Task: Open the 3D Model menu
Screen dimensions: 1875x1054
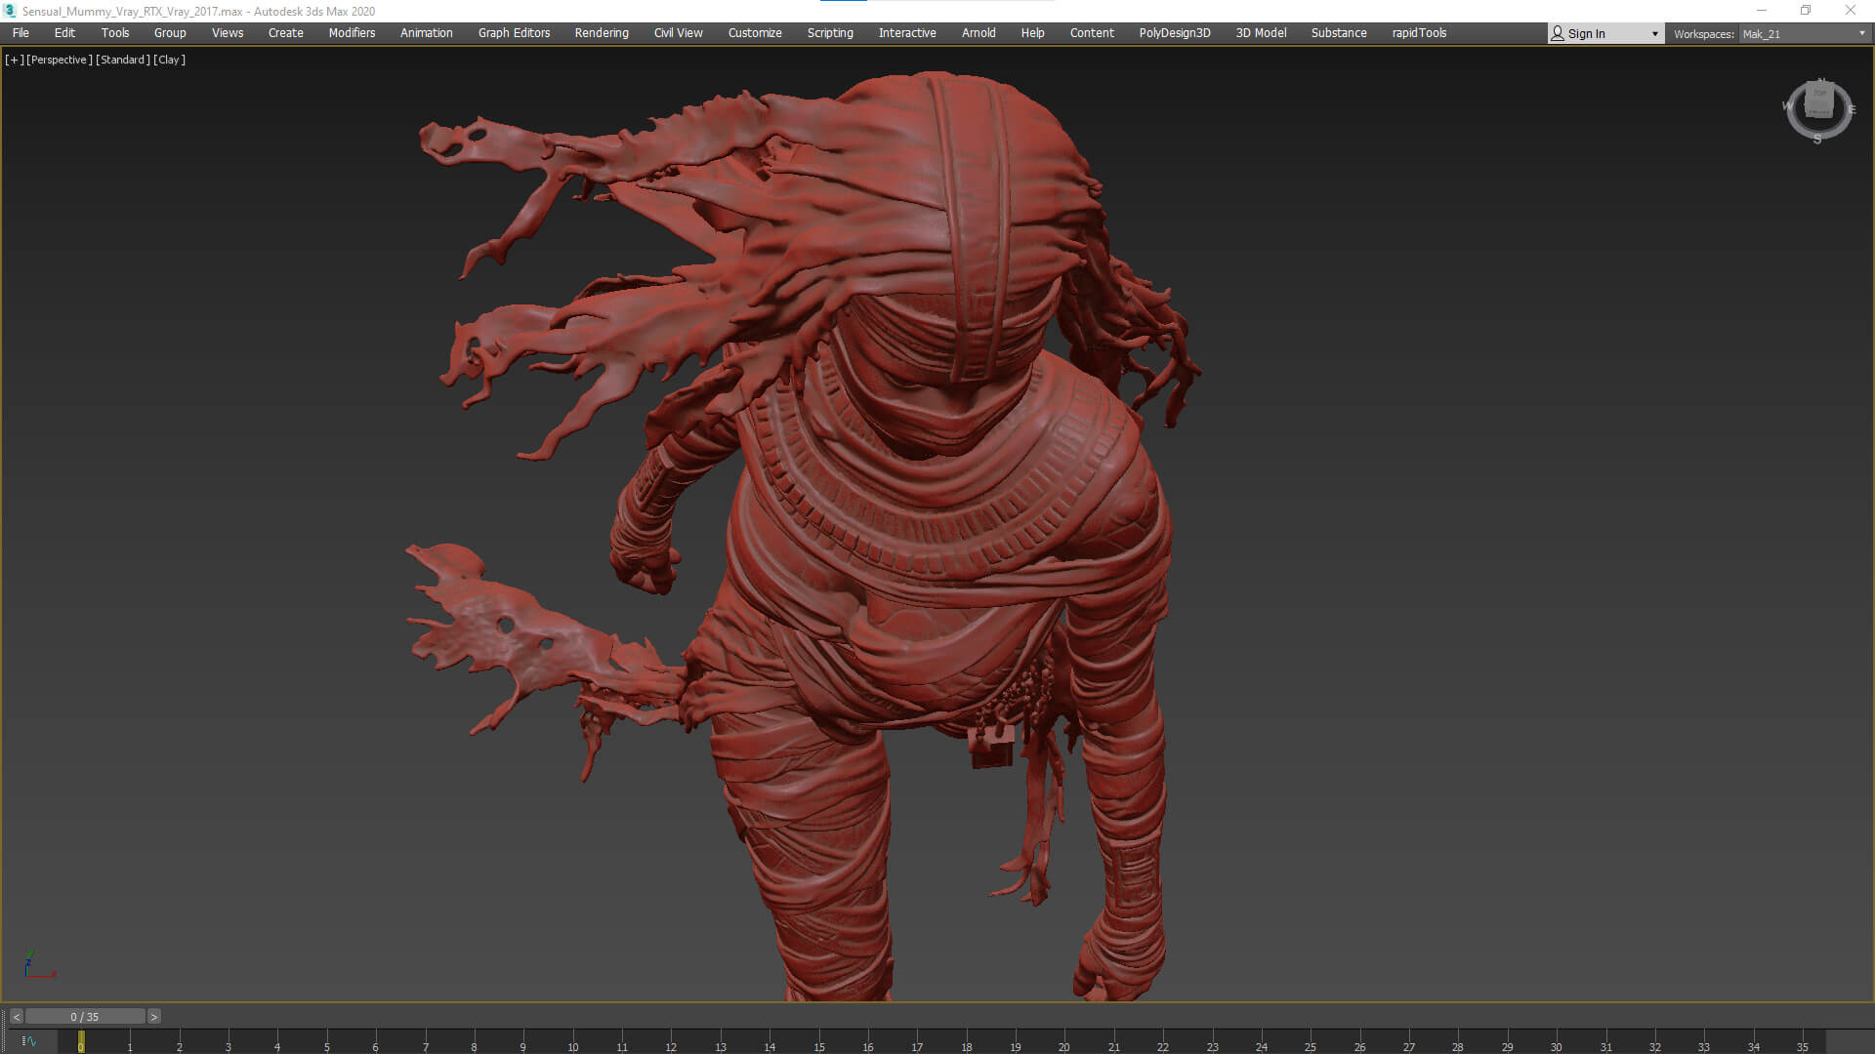Action: tap(1261, 33)
